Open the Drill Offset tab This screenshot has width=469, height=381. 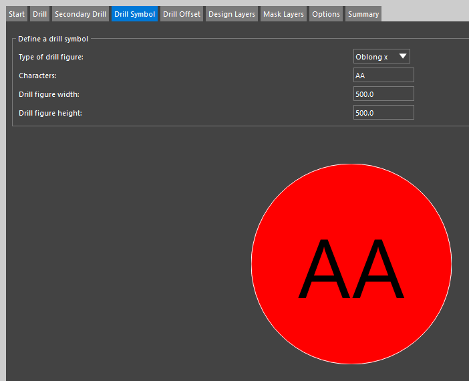(x=181, y=14)
